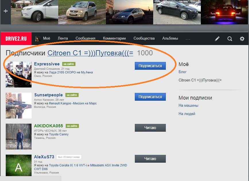
Task: Open the Citroen C1 Пуговка title link
Action: click(90, 53)
